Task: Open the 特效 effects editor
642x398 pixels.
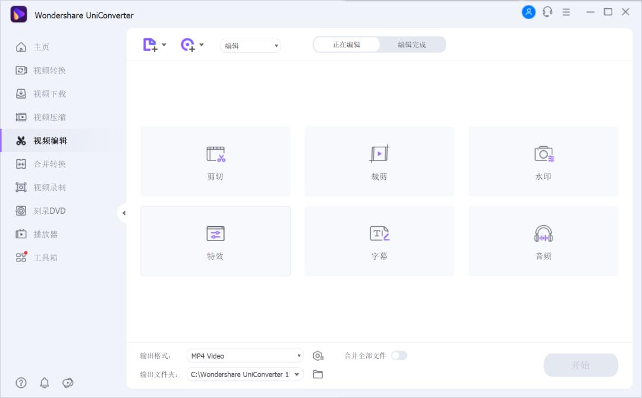Action: click(215, 241)
